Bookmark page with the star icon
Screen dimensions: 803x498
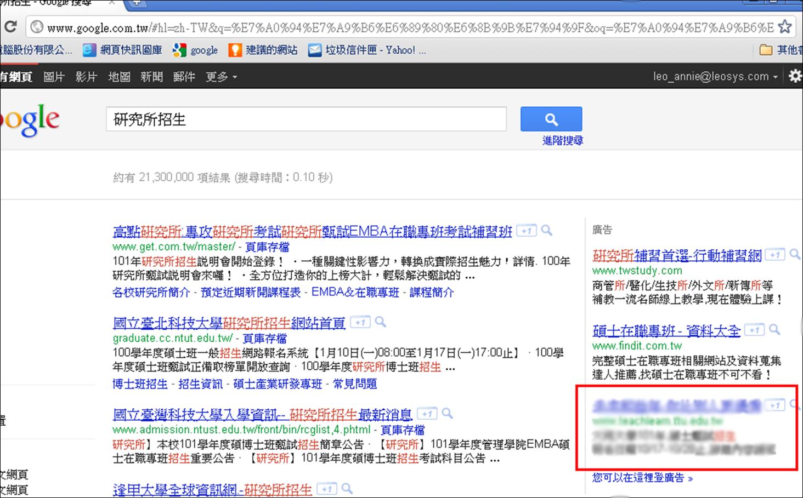point(785,26)
